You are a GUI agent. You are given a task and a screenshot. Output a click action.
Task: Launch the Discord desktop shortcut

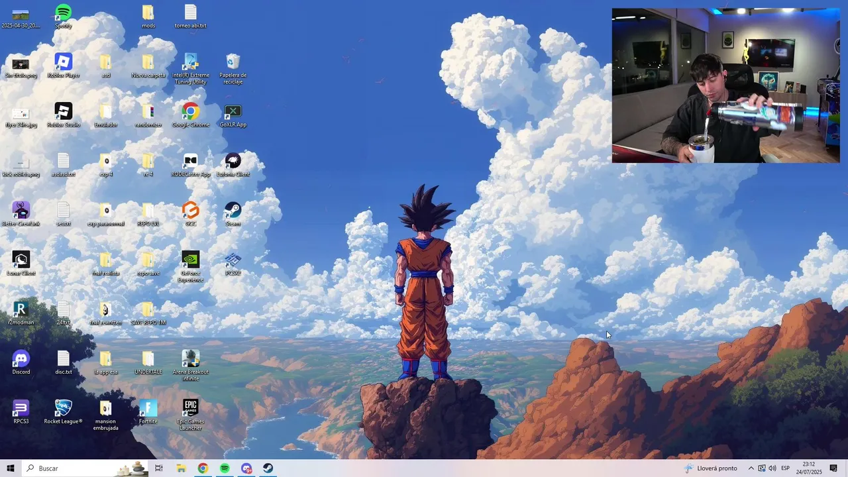coord(21,362)
